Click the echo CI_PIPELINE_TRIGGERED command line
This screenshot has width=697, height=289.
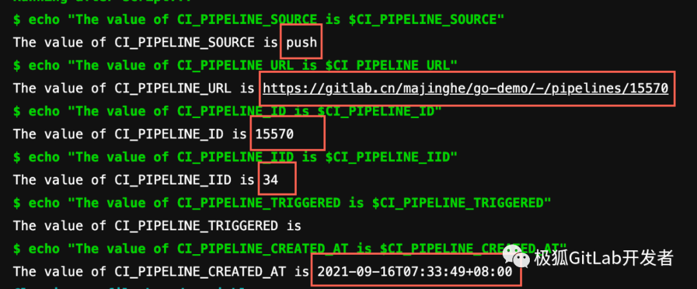point(282,203)
